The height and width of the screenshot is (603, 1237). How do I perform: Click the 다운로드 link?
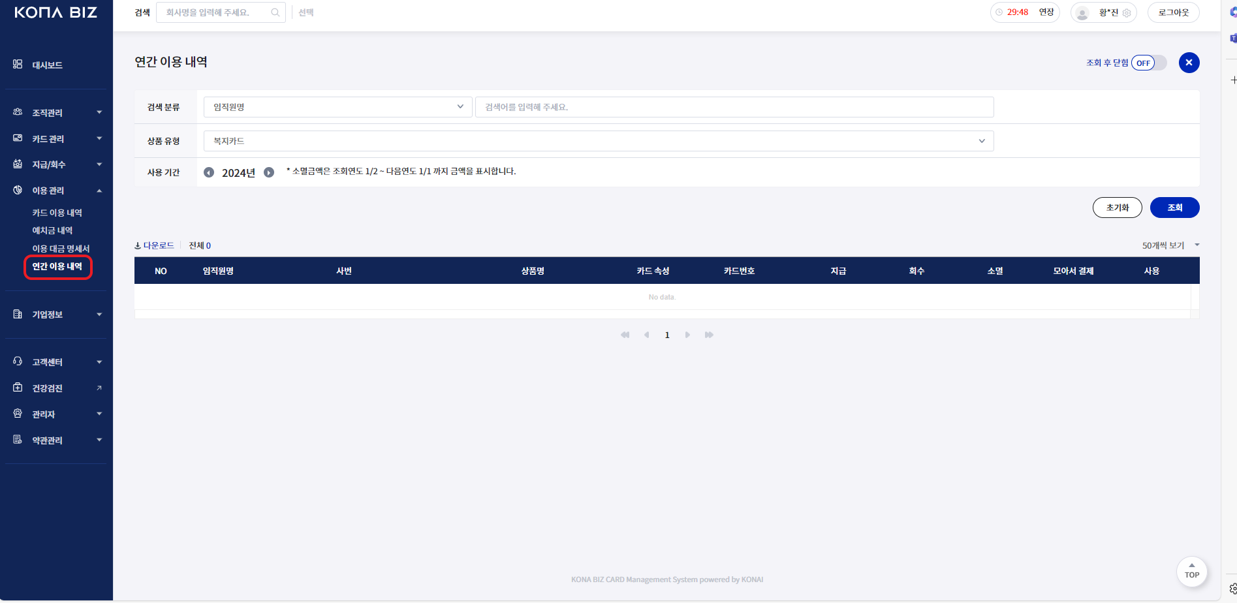click(159, 245)
